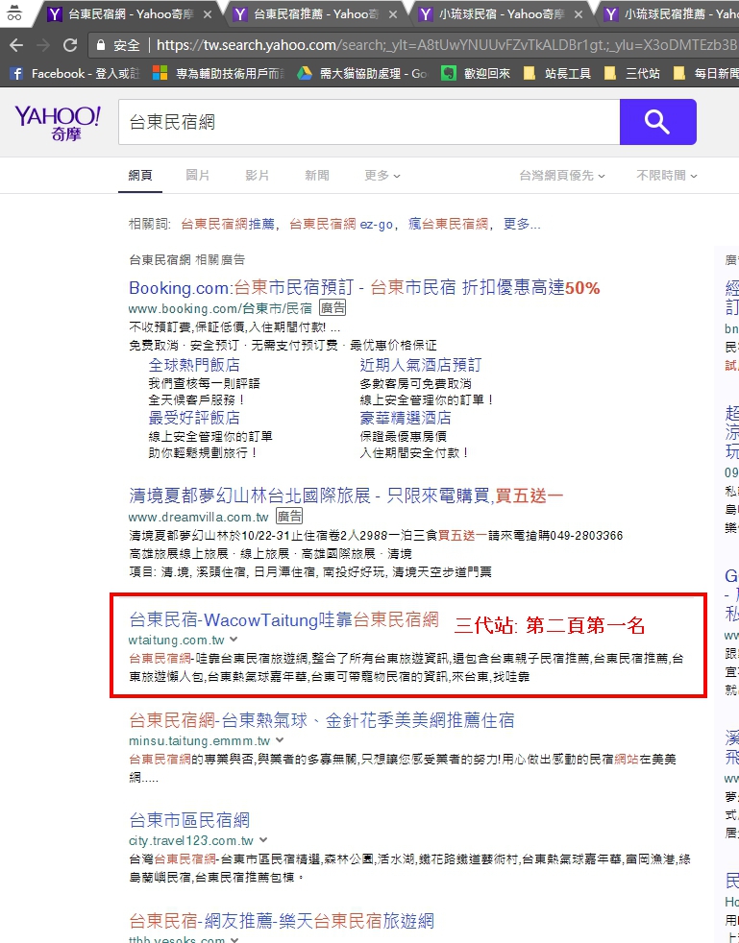Click the 台東民宿網 相關廣告 heading

click(187, 260)
